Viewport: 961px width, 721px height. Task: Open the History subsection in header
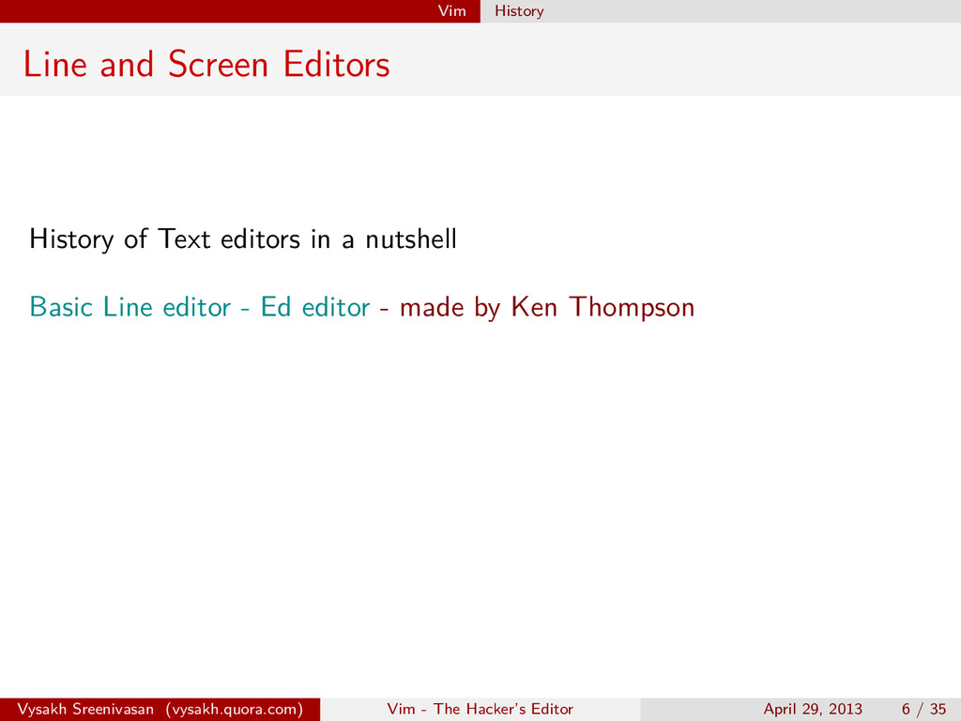(519, 11)
